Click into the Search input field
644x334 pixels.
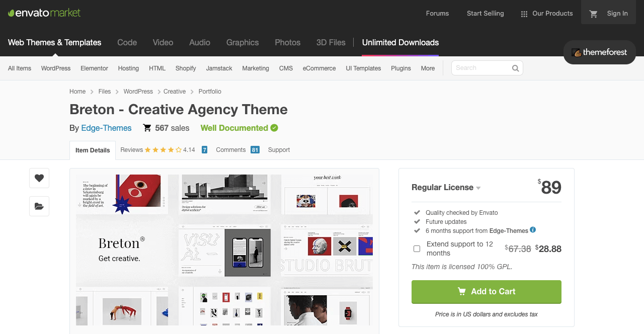(480, 68)
